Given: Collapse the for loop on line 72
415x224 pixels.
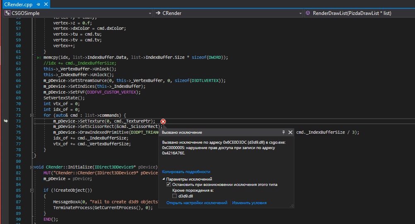Looking at the screenshot, I should (x=32, y=115).
